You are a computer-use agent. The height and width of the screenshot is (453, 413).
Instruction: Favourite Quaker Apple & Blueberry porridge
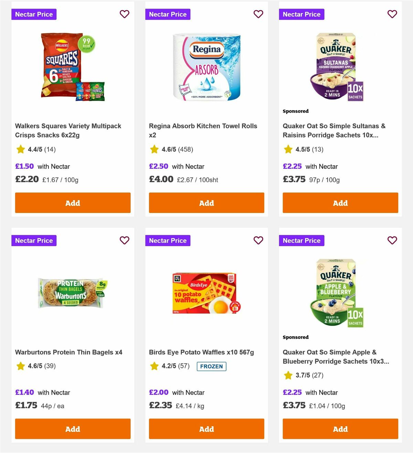(x=392, y=240)
